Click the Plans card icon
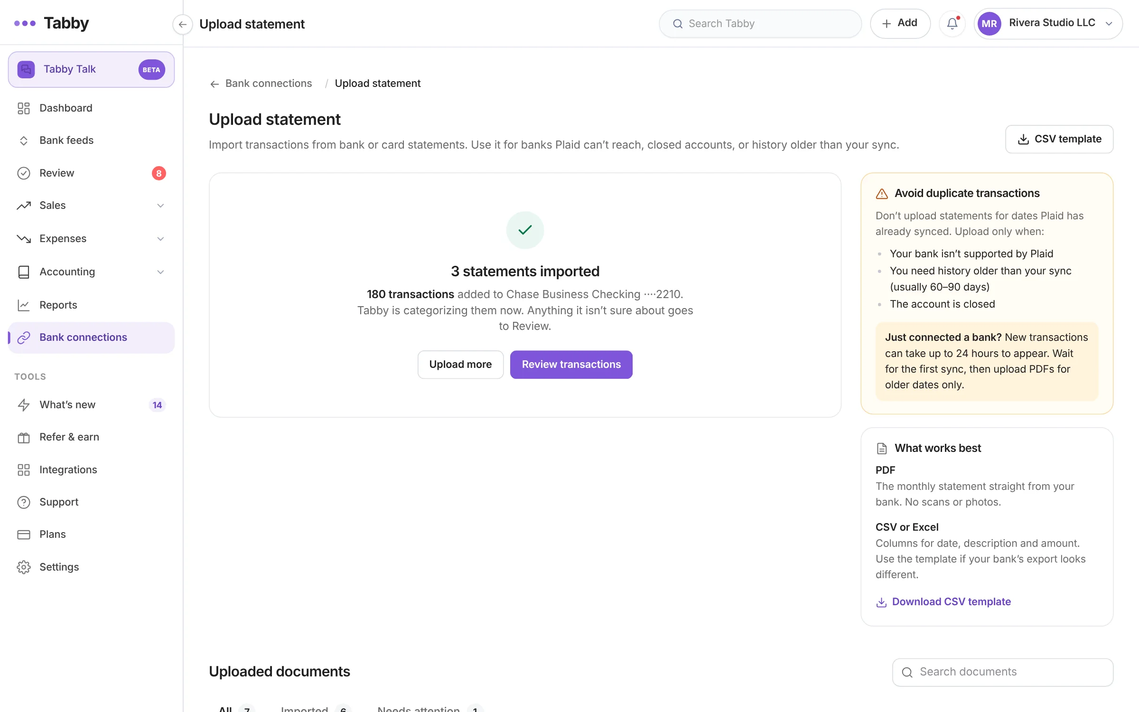1139x712 pixels. [24, 534]
